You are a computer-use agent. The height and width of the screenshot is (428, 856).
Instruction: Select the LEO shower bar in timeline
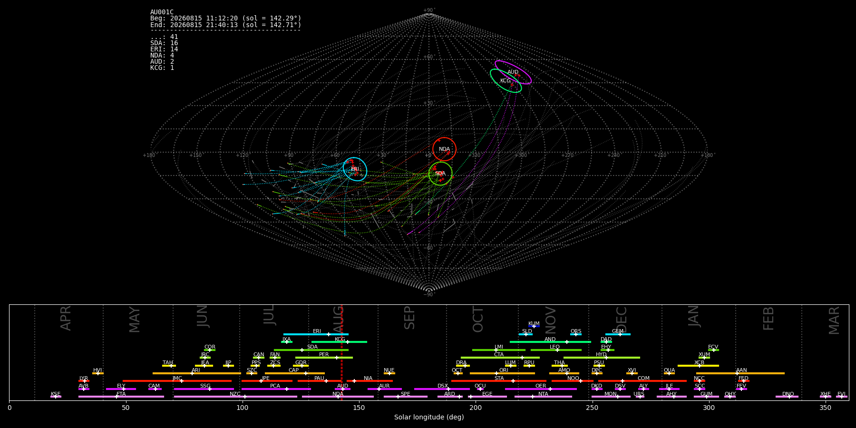point(556,350)
